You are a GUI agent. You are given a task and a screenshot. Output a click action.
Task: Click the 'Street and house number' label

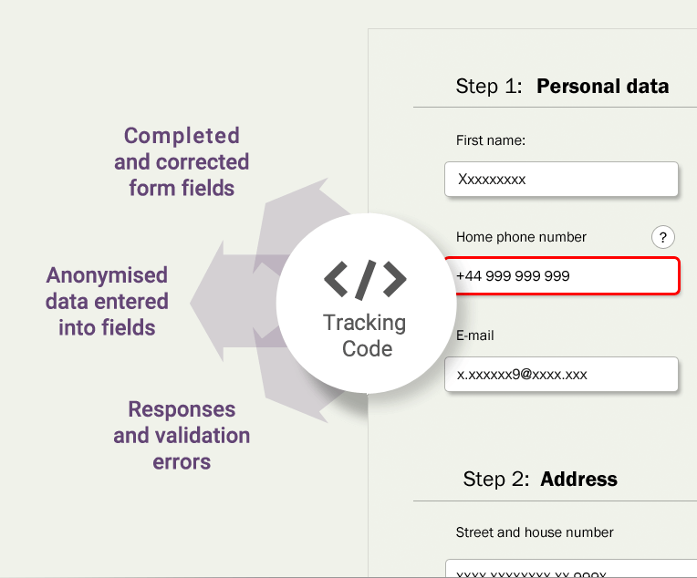[x=535, y=532]
